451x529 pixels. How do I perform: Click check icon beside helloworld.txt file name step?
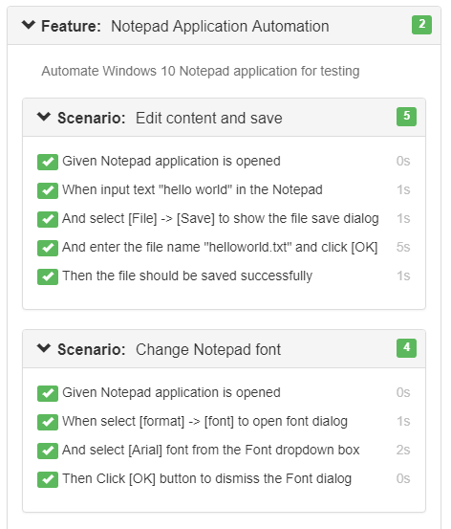48,248
